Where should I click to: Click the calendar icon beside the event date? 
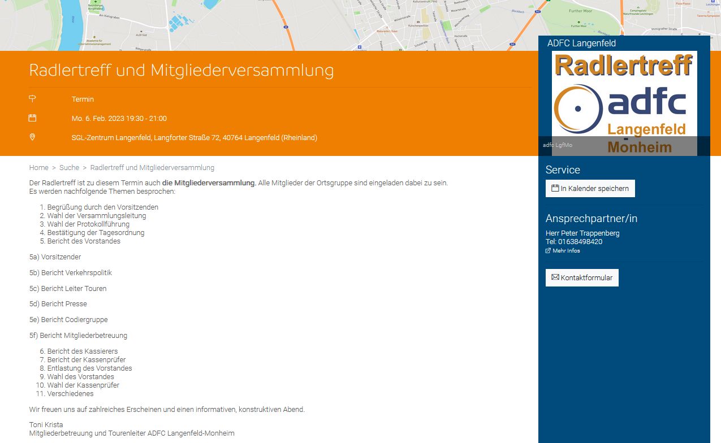(32, 118)
